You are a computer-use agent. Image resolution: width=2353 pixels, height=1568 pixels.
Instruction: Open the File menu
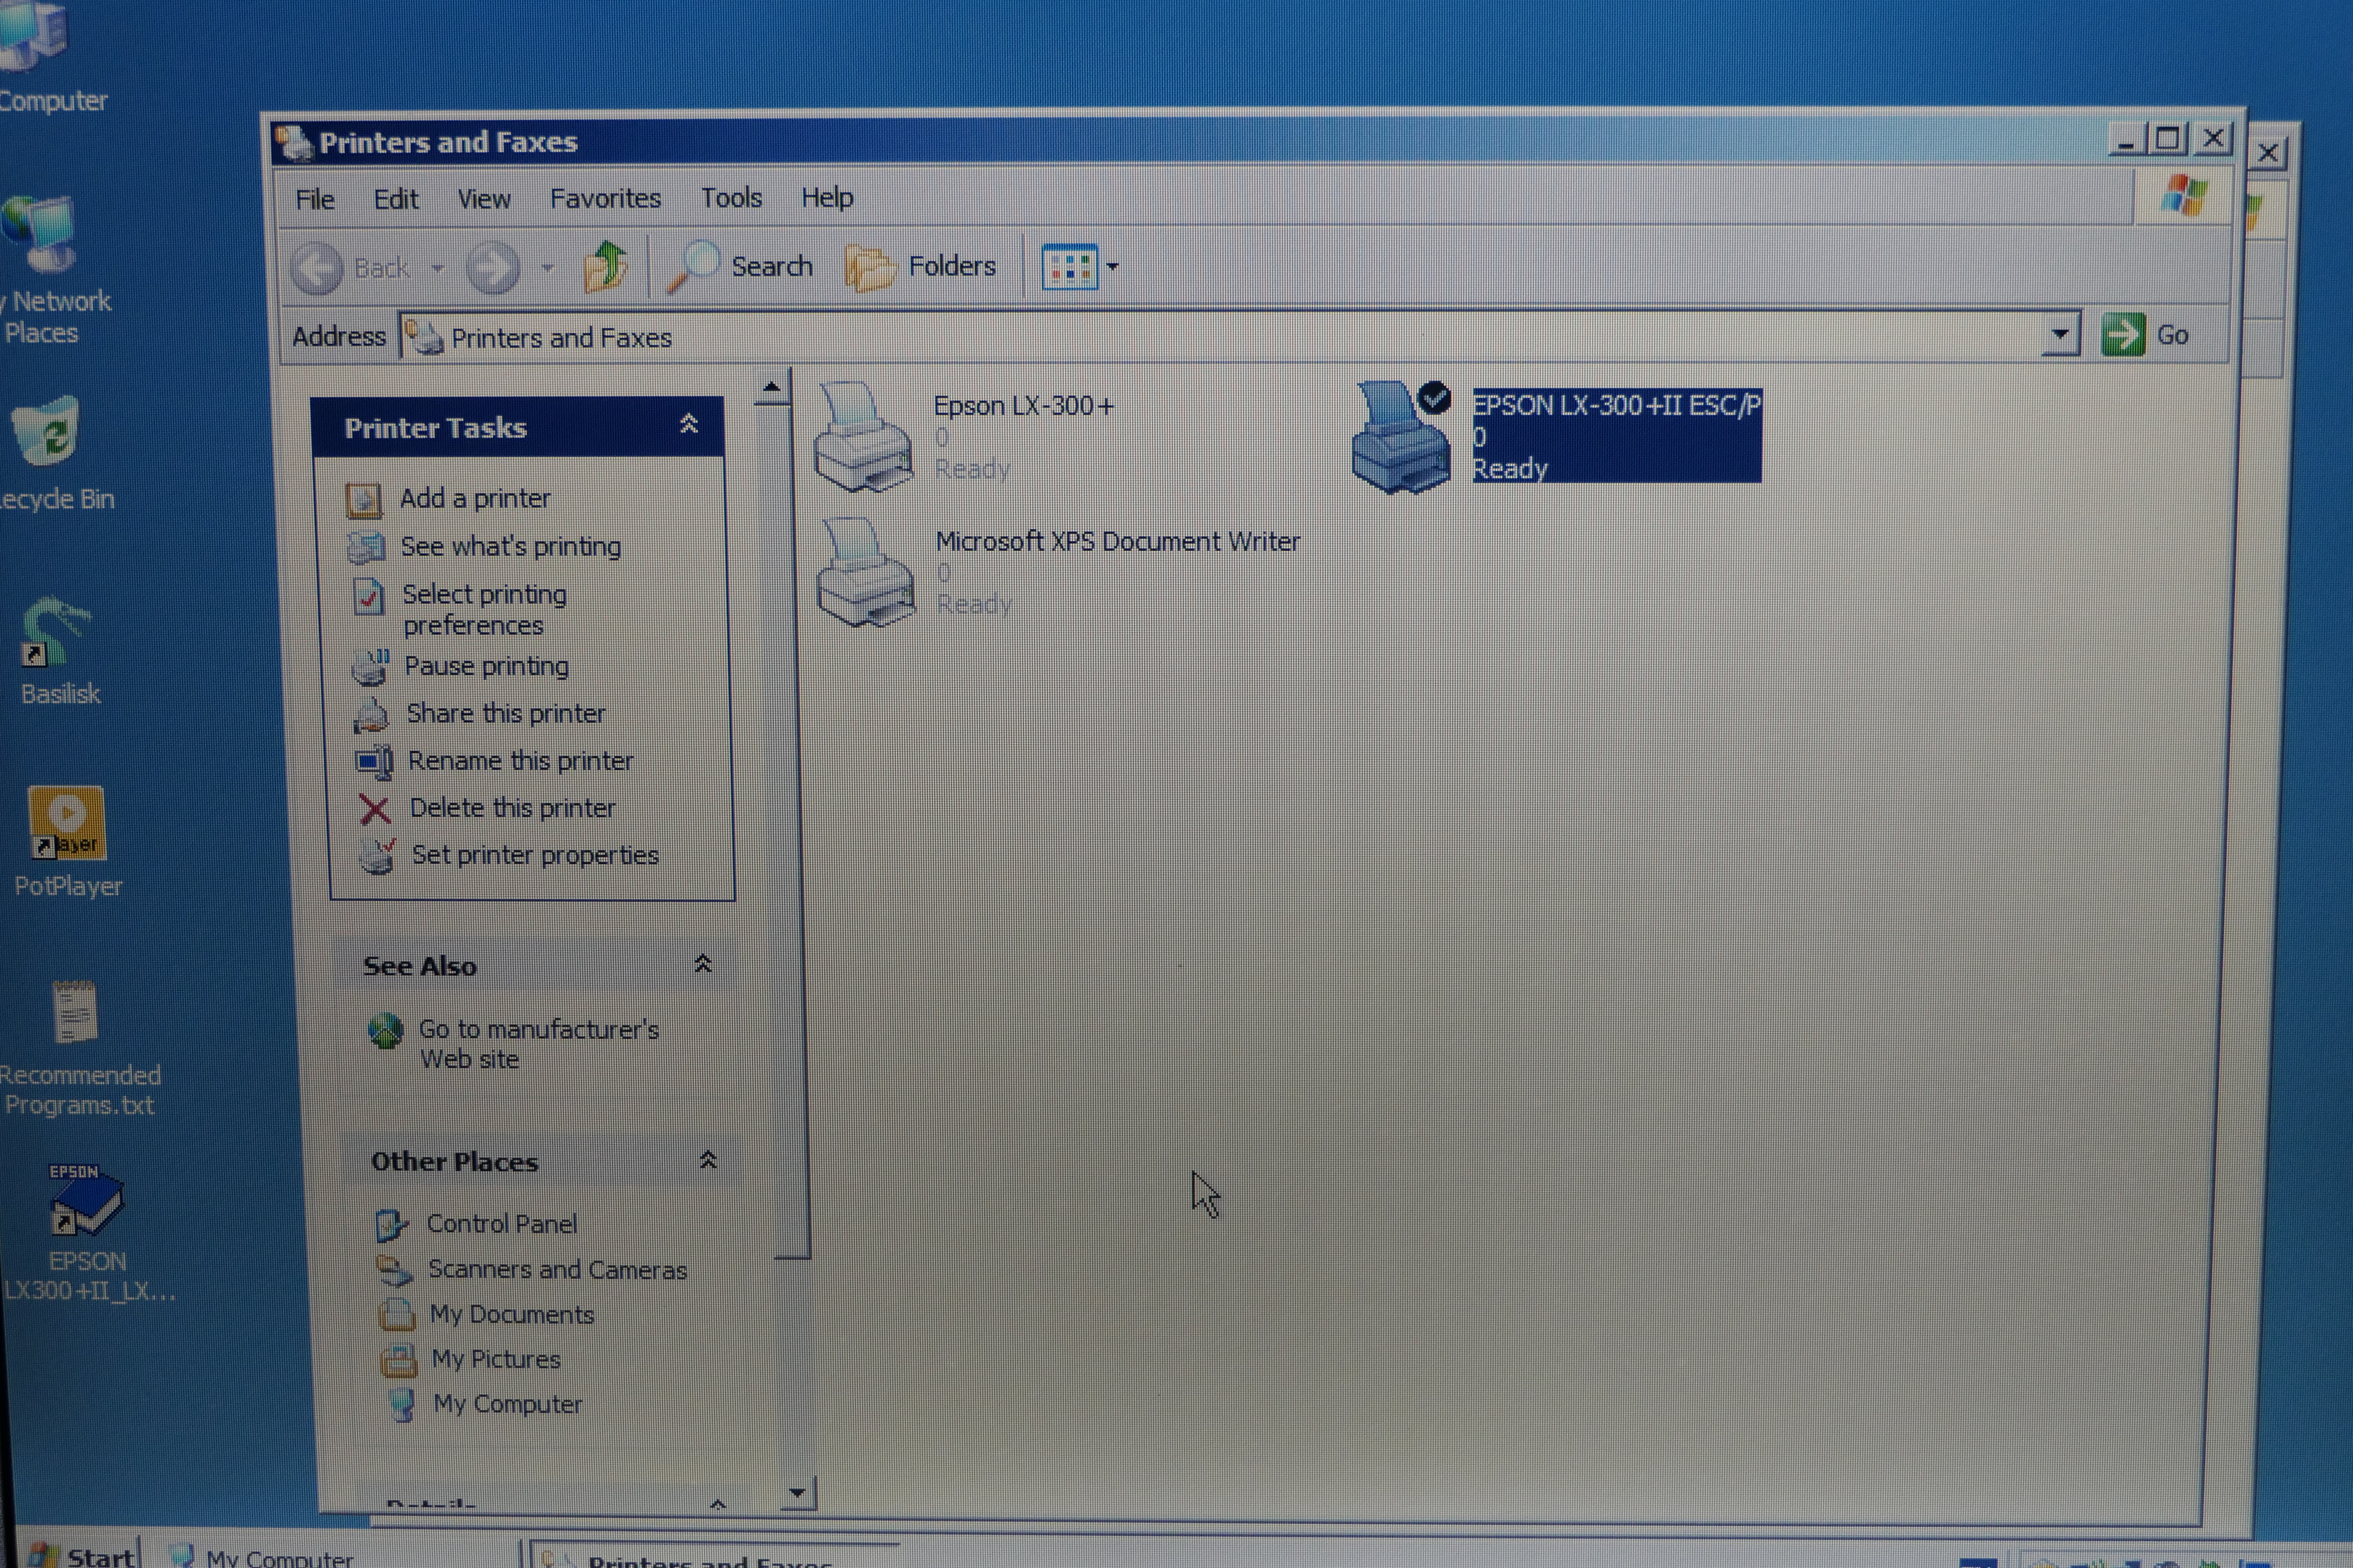tap(314, 199)
